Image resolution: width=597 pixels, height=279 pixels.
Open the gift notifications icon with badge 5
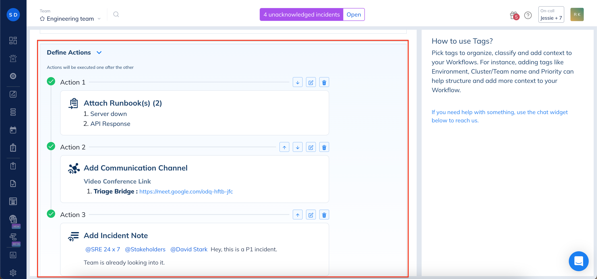tap(514, 16)
